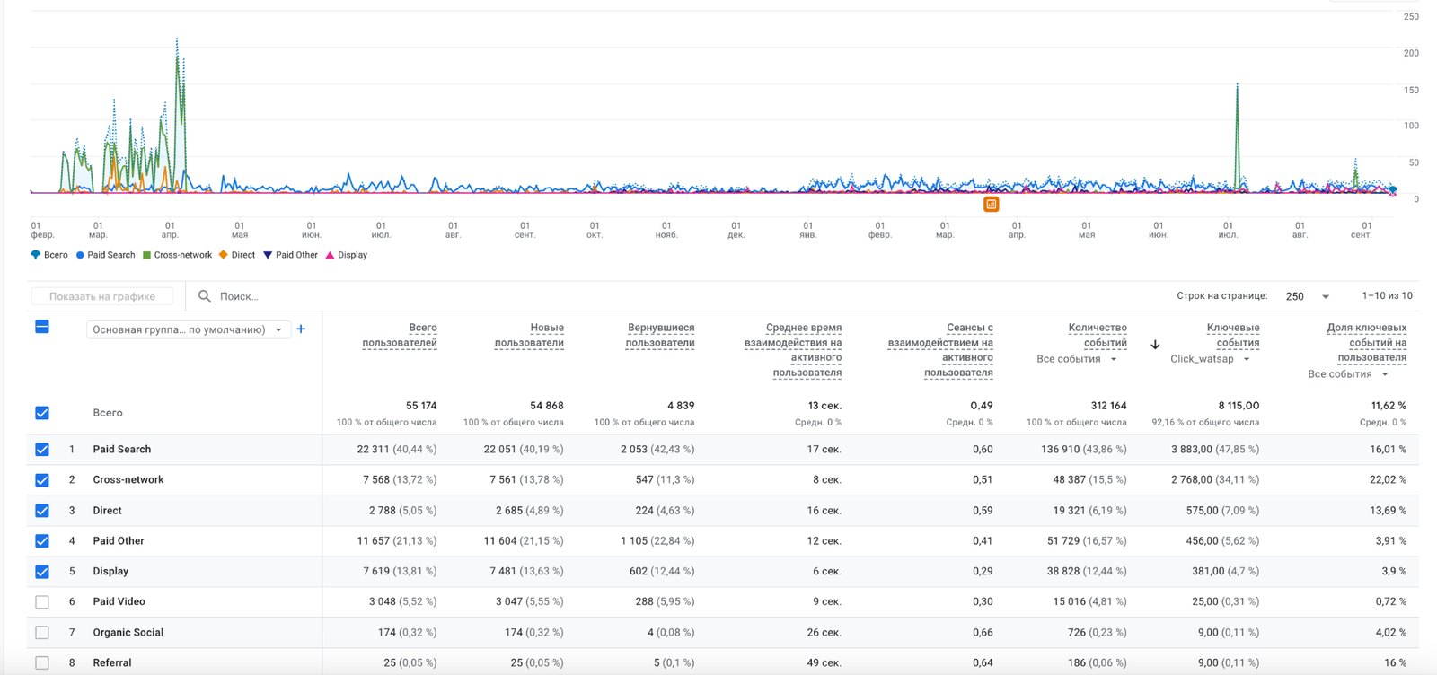Click the Display legend triangle icon

pyautogui.click(x=330, y=255)
